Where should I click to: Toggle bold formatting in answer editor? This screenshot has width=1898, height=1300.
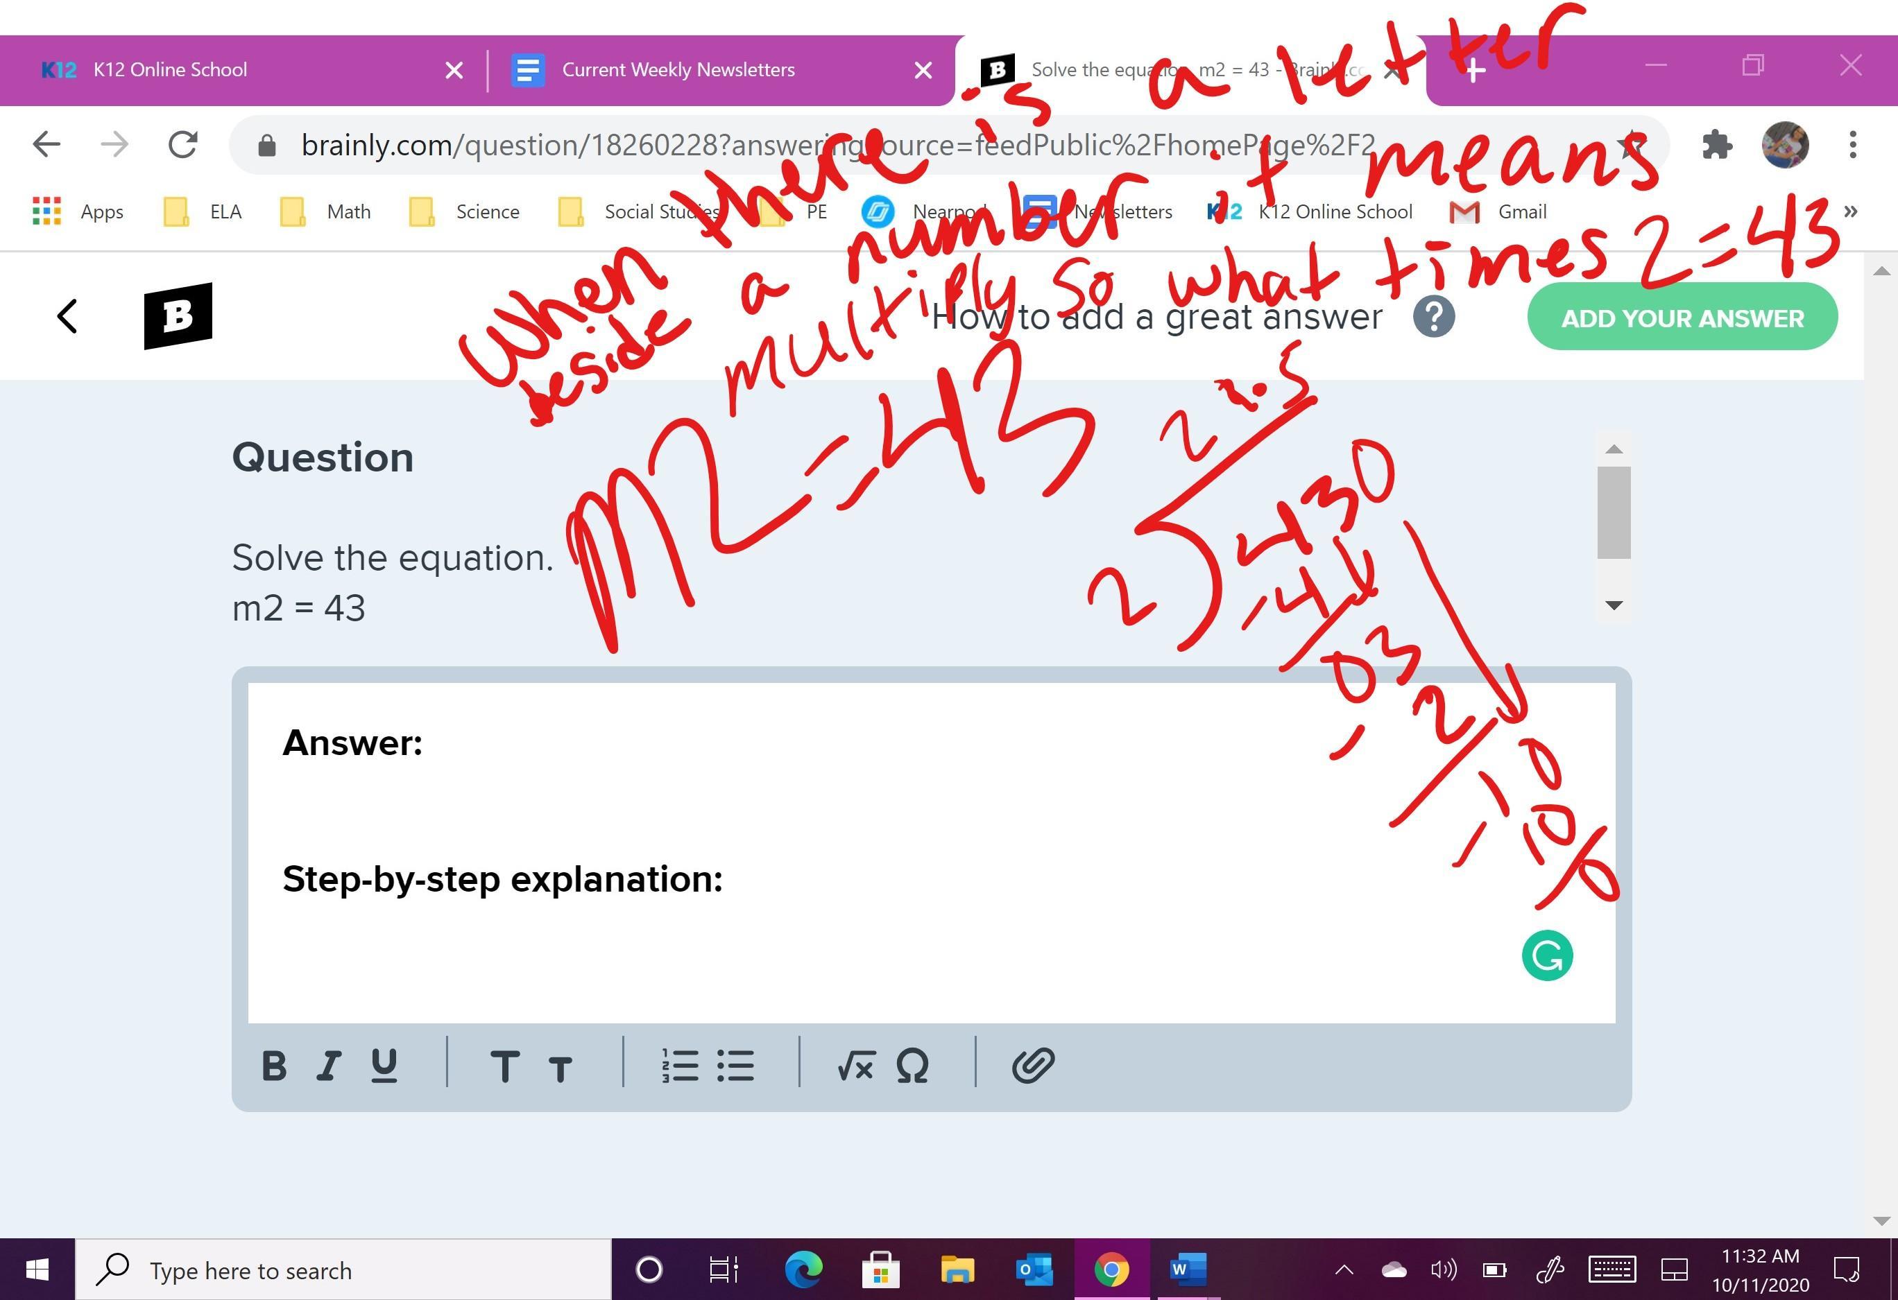273,1066
